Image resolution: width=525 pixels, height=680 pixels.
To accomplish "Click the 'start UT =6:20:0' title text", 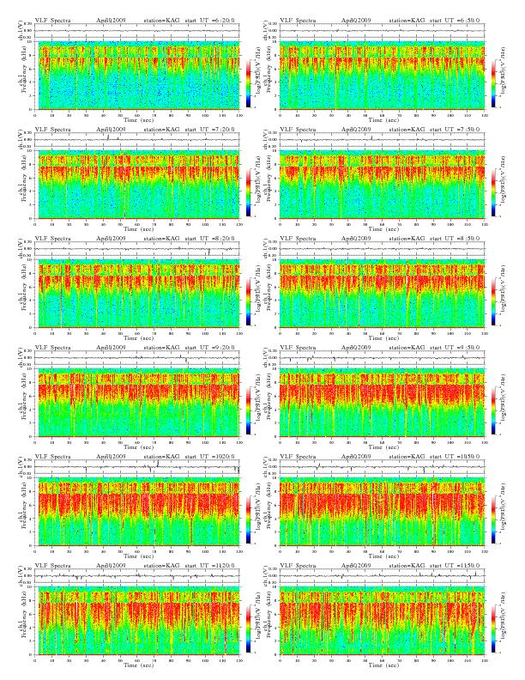I will 210,21.
